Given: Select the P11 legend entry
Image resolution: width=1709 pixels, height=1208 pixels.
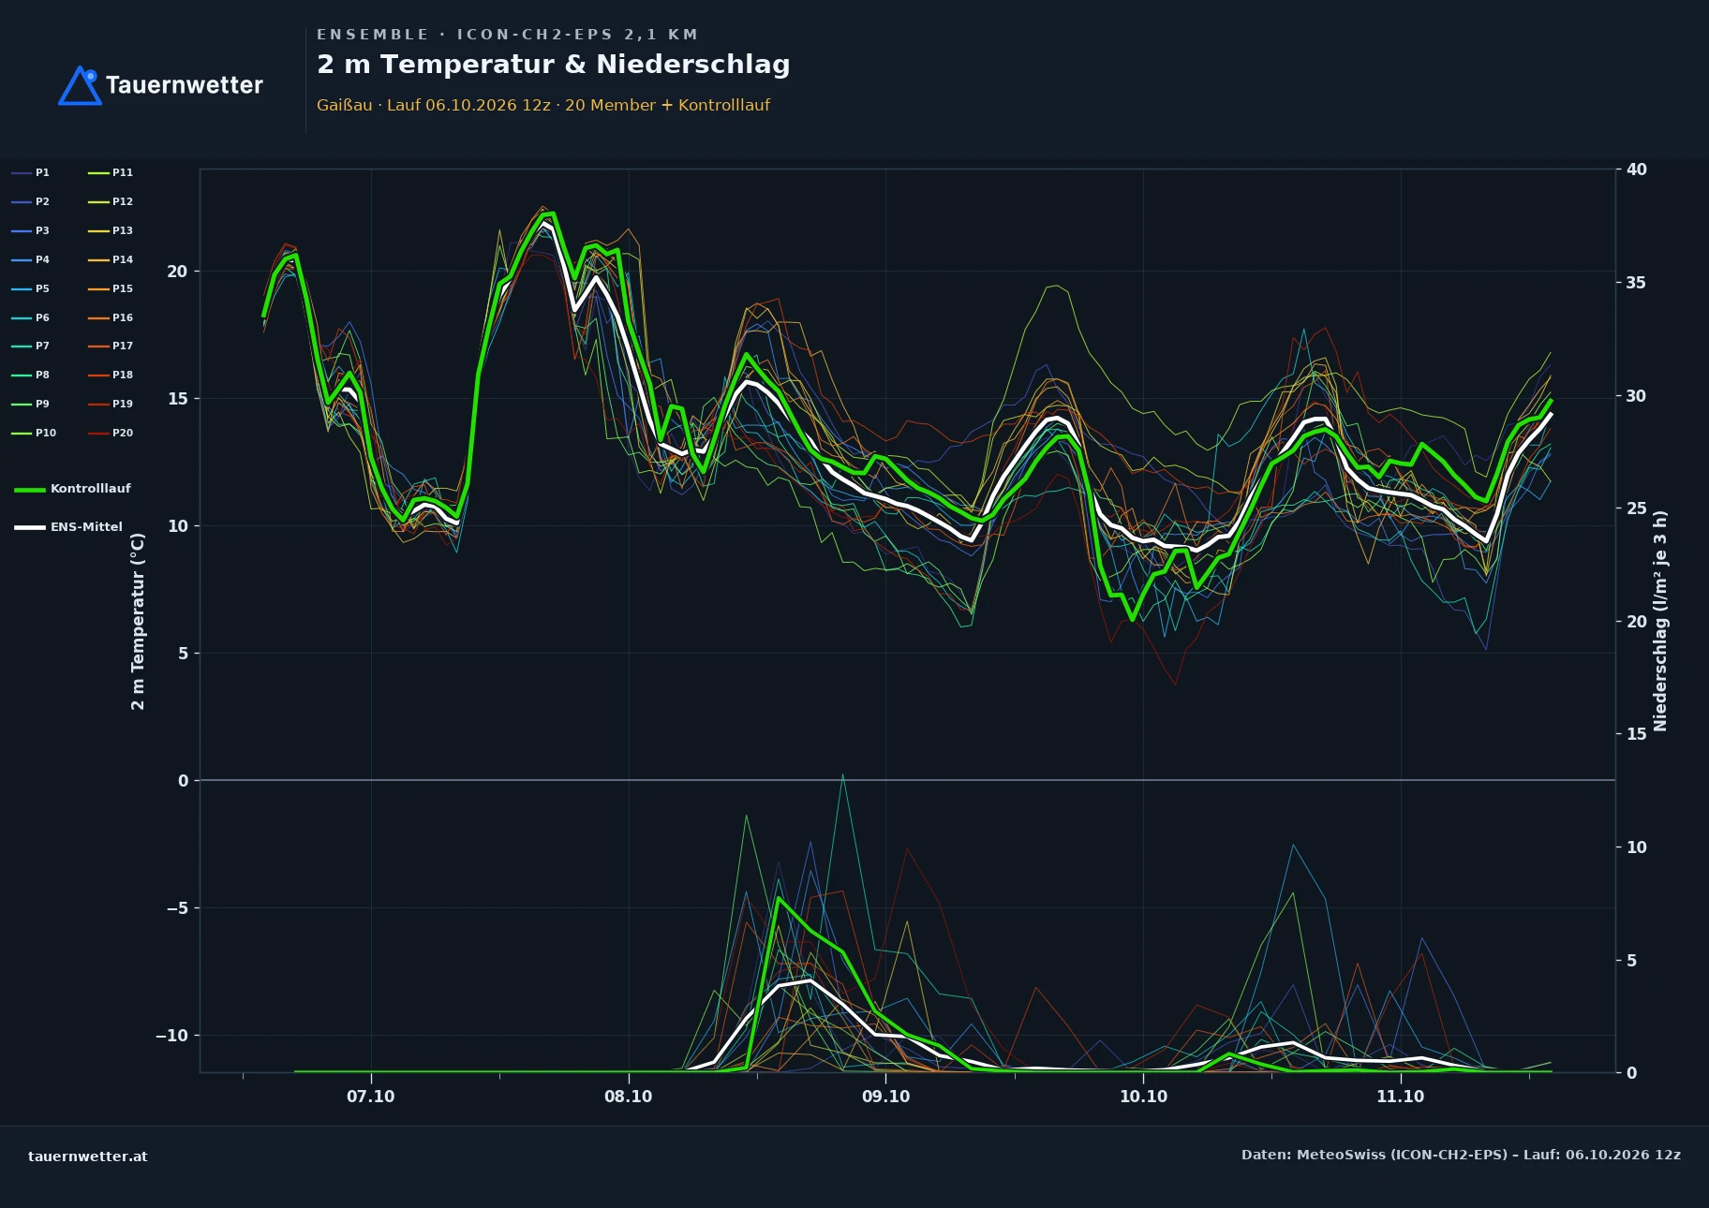Looking at the screenshot, I should coord(111,172).
